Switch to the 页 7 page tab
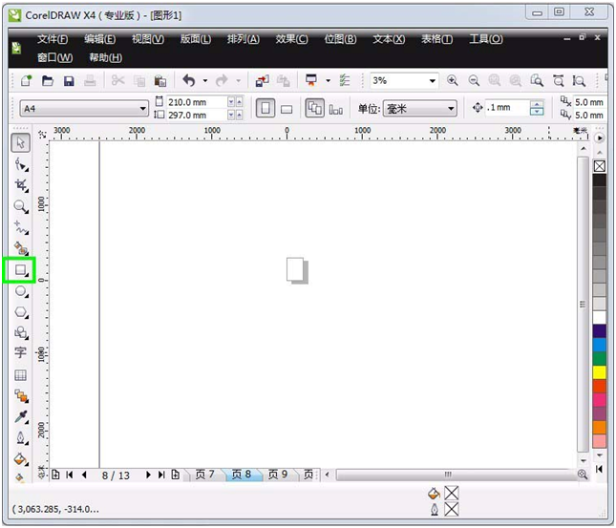 point(204,475)
